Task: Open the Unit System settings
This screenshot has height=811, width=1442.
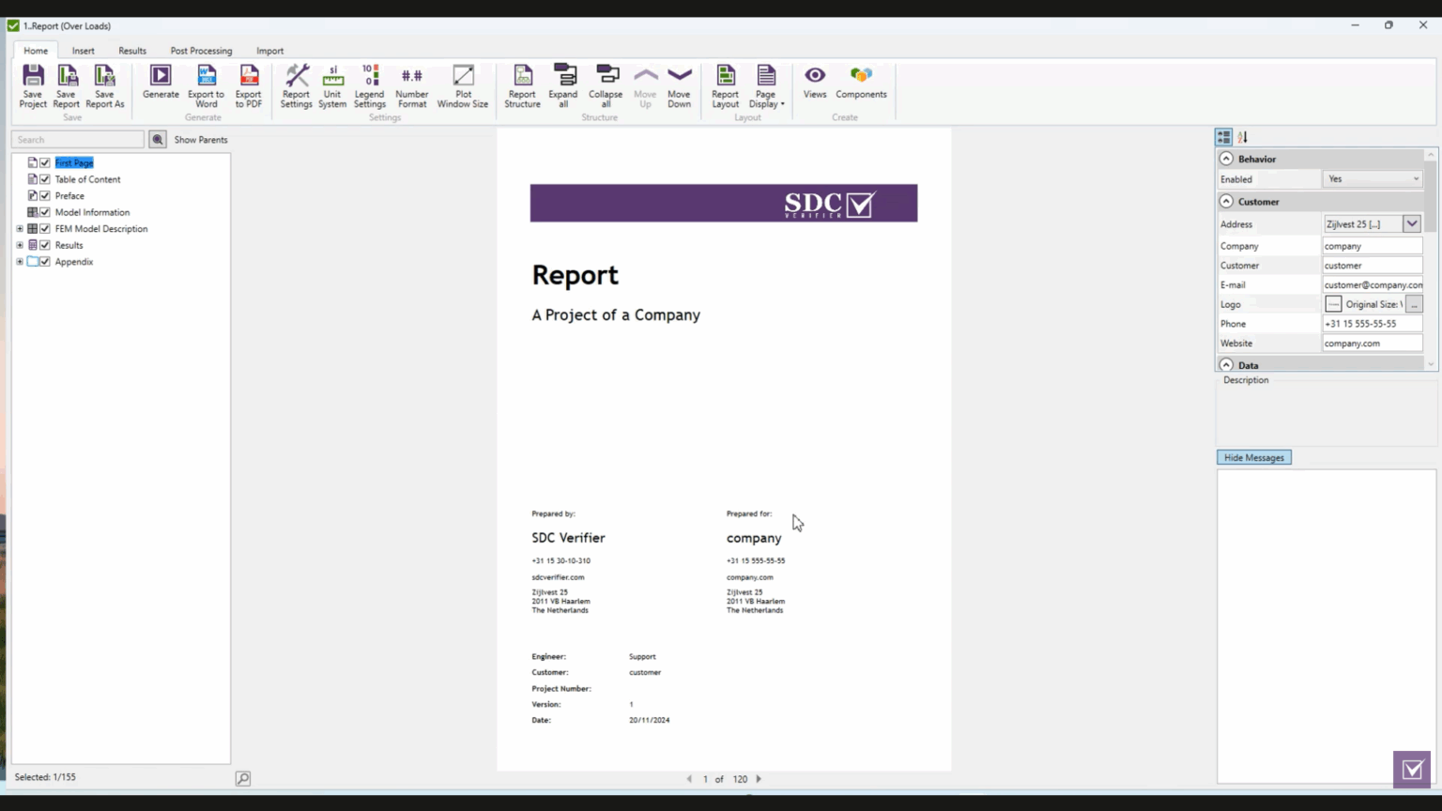Action: pos(332,86)
